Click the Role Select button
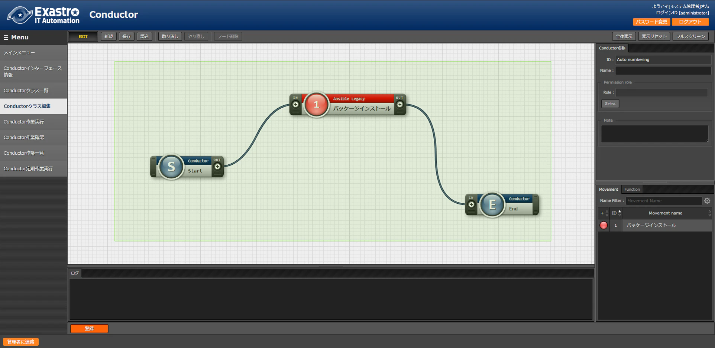This screenshot has width=715, height=348. point(610,104)
